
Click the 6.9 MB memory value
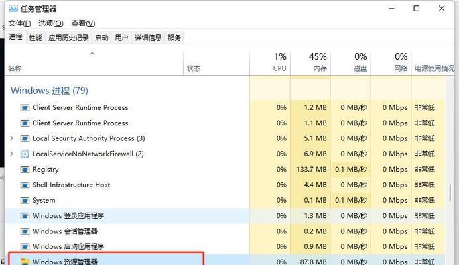[x=315, y=154]
